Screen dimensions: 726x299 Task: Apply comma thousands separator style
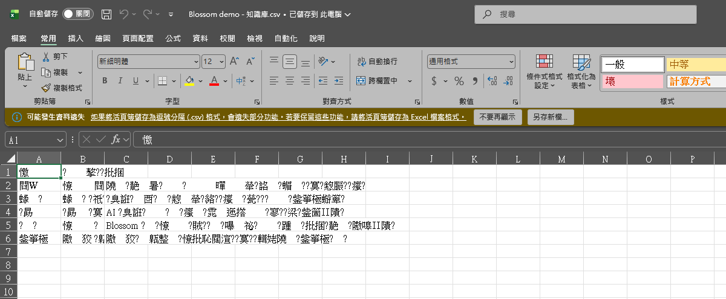coord(475,81)
